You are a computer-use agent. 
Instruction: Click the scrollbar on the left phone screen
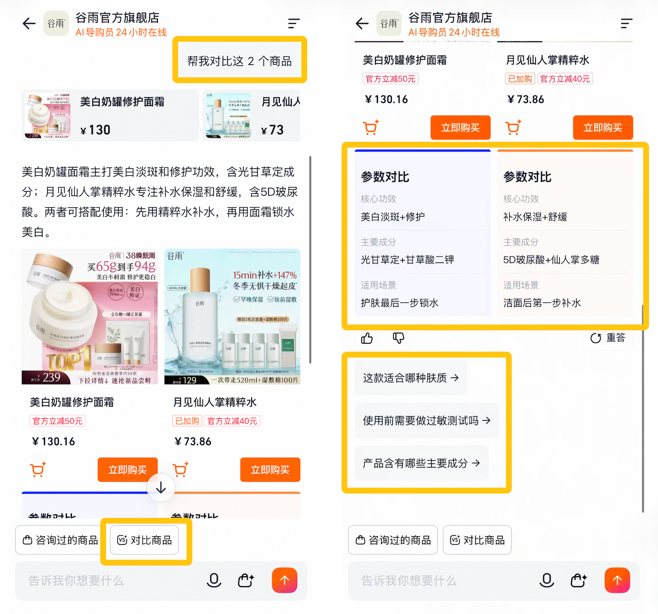pos(310,260)
